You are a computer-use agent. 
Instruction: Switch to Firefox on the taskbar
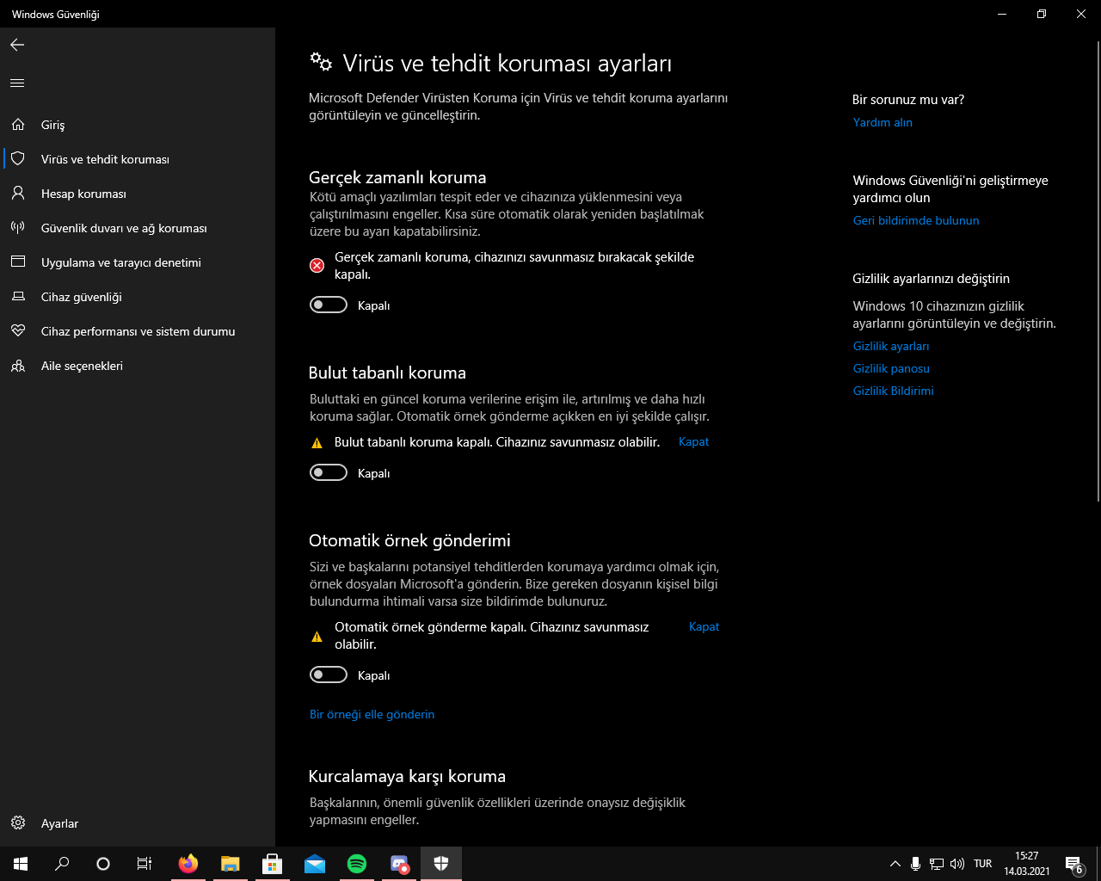click(188, 864)
